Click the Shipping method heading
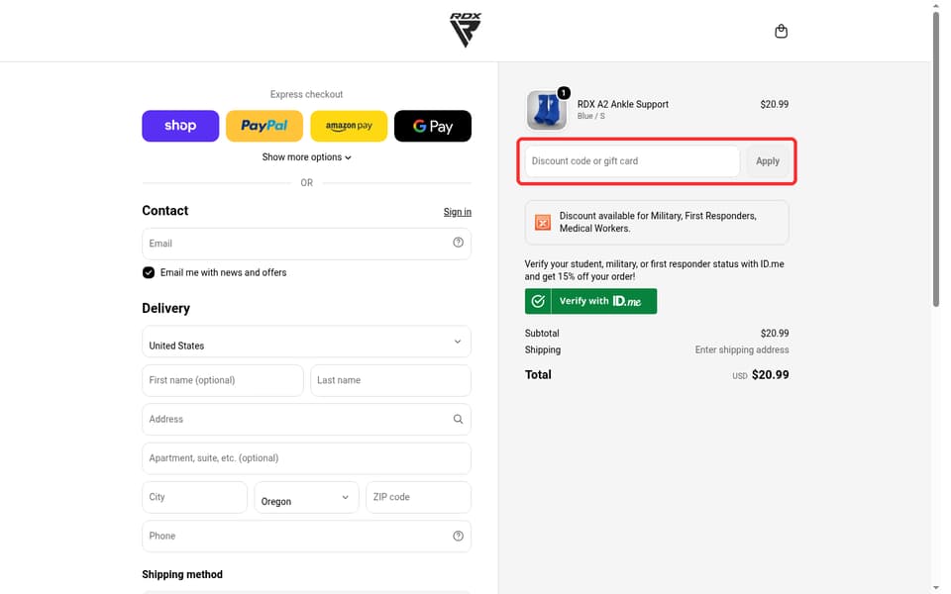This screenshot has width=951, height=594. pyautogui.click(x=182, y=574)
